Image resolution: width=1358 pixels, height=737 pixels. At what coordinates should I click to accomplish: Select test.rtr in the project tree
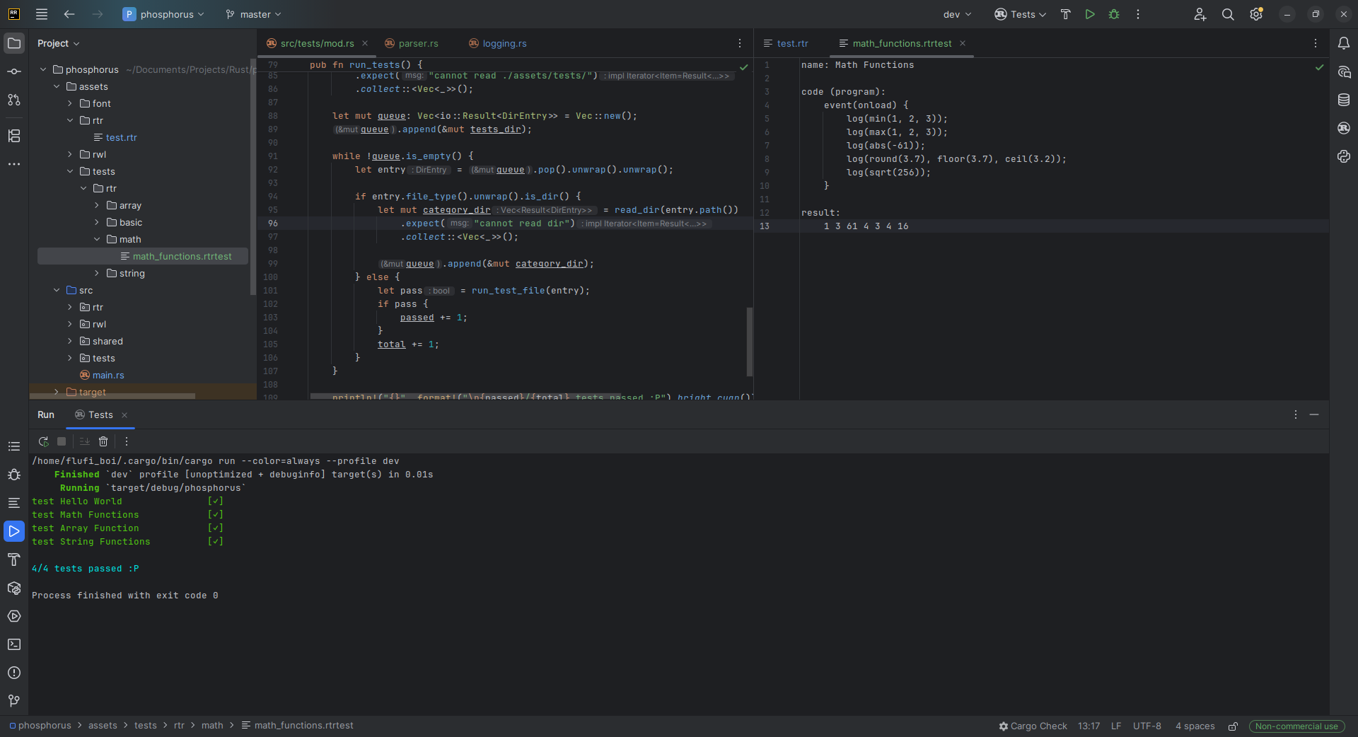pyautogui.click(x=122, y=137)
